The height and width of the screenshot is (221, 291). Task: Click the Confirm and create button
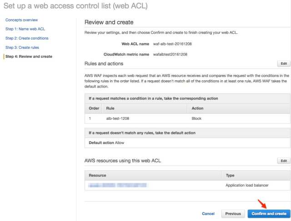coord(269,214)
